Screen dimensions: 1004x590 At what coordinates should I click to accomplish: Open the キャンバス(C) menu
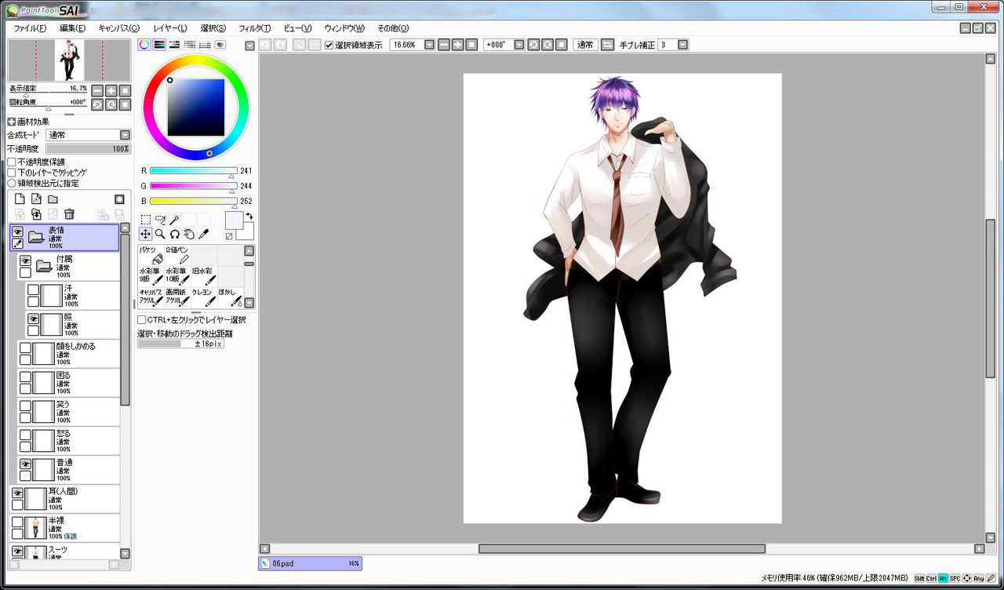(118, 28)
